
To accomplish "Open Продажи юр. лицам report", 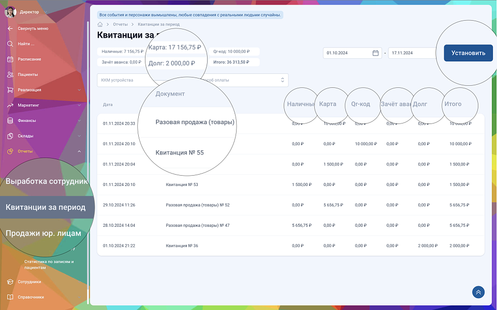I will (43, 234).
